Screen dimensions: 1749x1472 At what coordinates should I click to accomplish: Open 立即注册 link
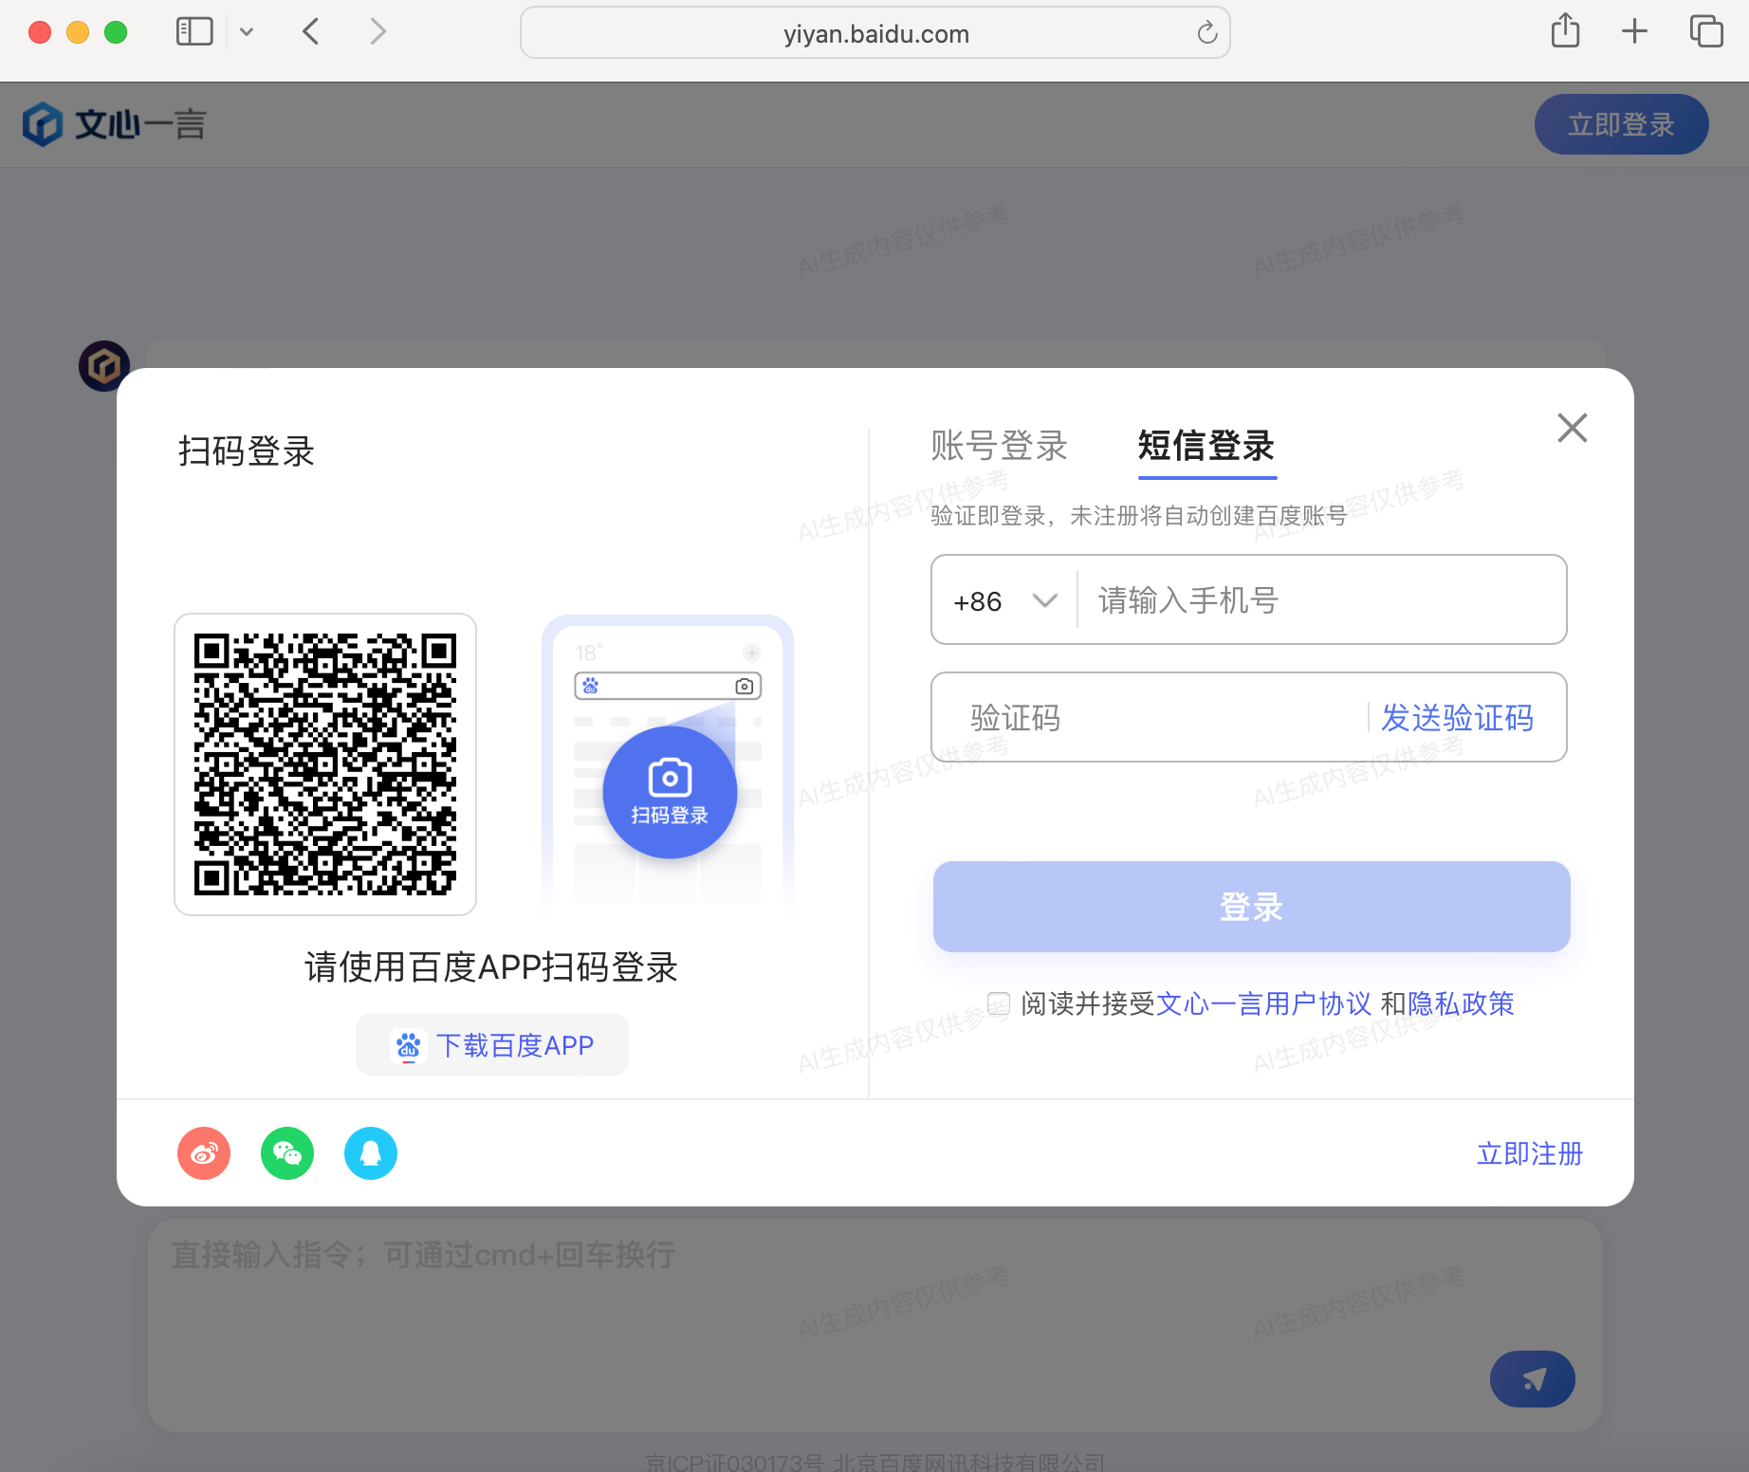(x=1530, y=1153)
